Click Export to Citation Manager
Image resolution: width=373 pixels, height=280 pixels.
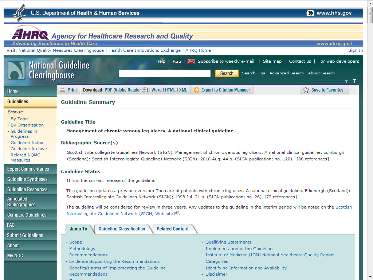point(225,90)
